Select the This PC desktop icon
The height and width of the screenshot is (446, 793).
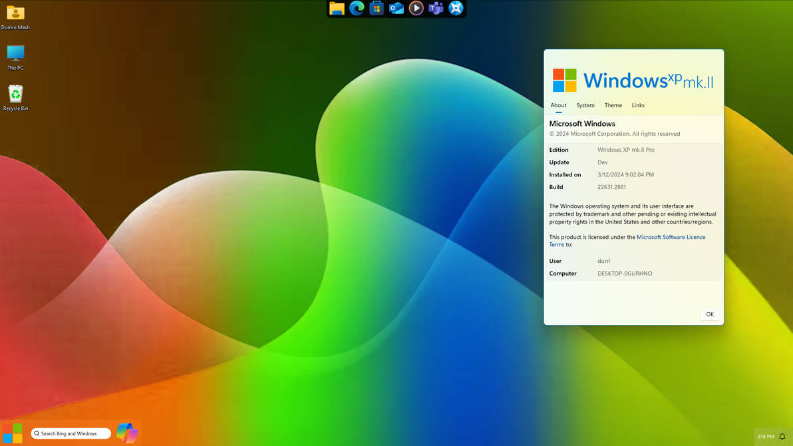tap(15, 57)
